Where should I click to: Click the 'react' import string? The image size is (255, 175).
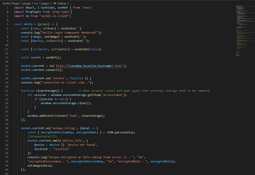[x=87, y=7]
